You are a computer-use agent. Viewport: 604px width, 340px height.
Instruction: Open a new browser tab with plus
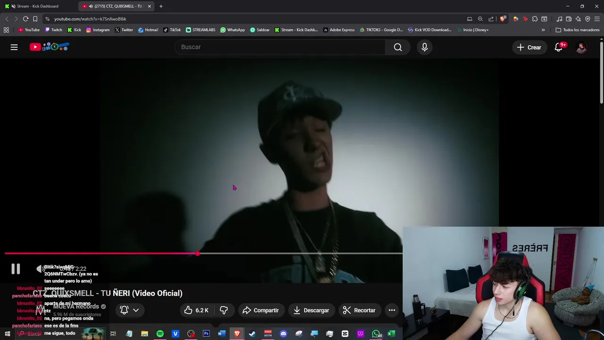161,6
